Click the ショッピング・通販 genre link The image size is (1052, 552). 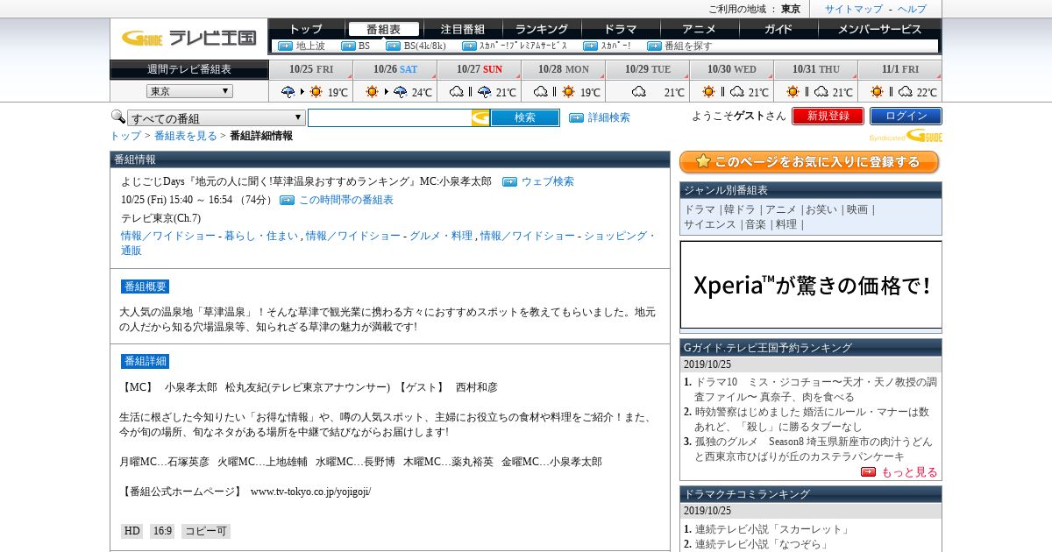point(388,243)
